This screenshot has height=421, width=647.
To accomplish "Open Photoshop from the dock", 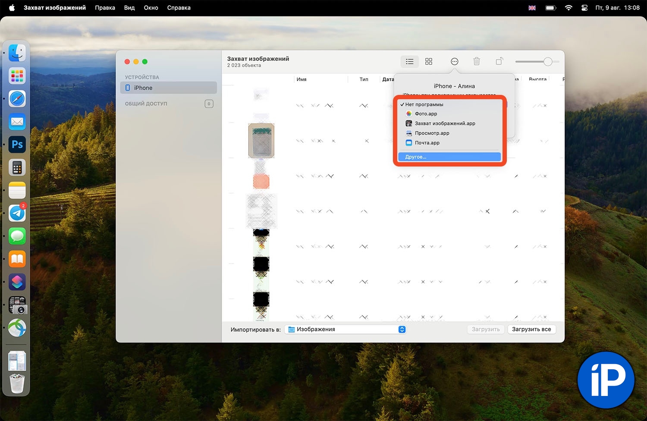I will pos(17,145).
